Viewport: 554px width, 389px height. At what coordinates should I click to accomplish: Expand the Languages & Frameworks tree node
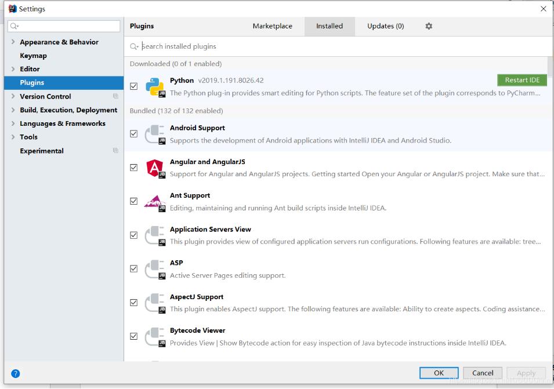click(x=13, y=123)
